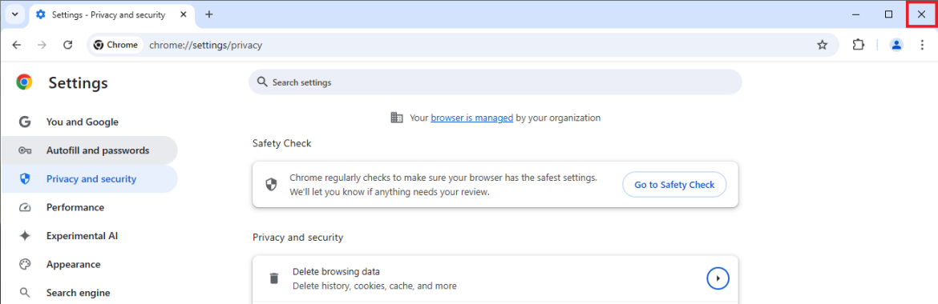938x304 pixels.
Task: Focus the address bar with chrome://settings/privacy
Action: (463, 45)
